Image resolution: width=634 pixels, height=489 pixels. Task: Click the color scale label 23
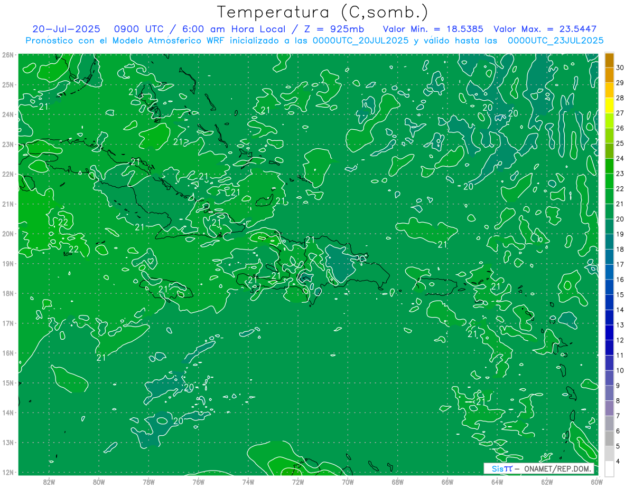(620, 174)
